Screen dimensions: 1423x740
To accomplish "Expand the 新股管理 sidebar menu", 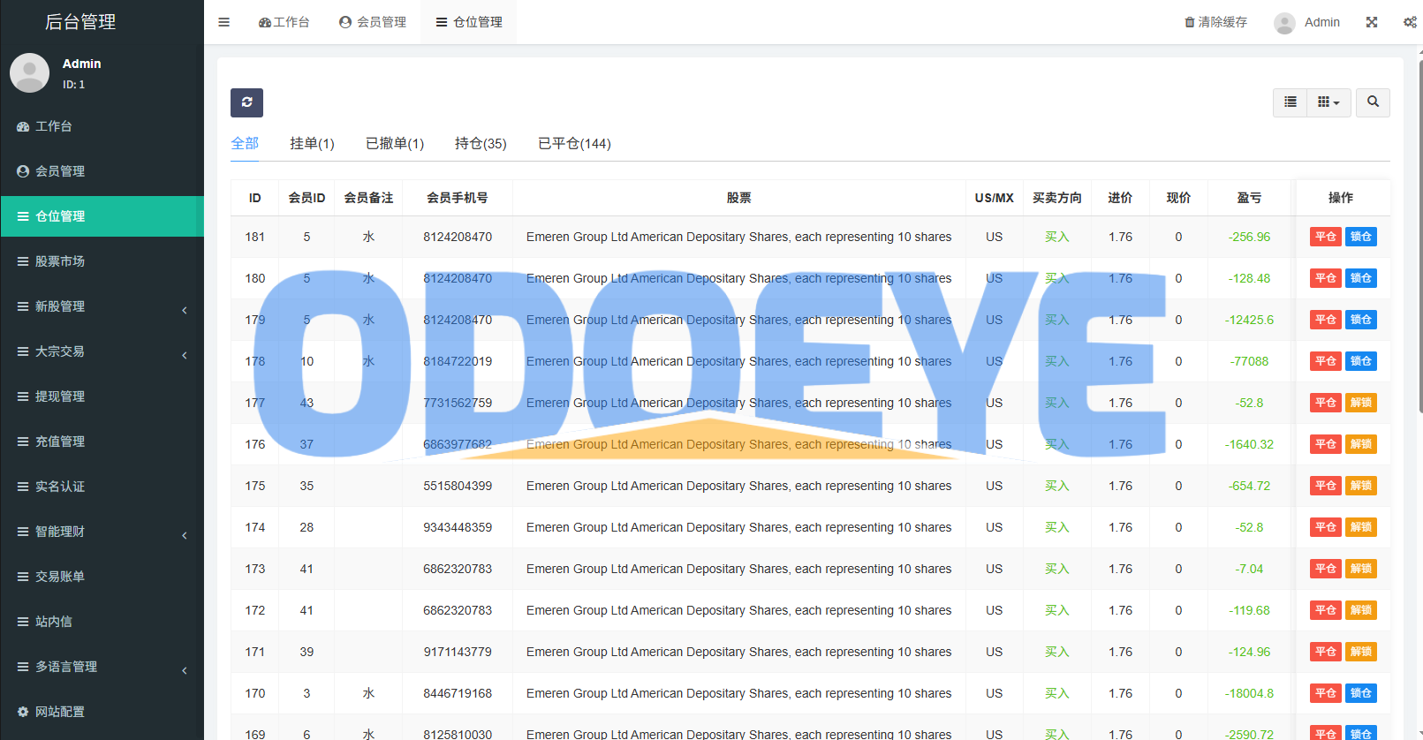I will click(102, 306).
